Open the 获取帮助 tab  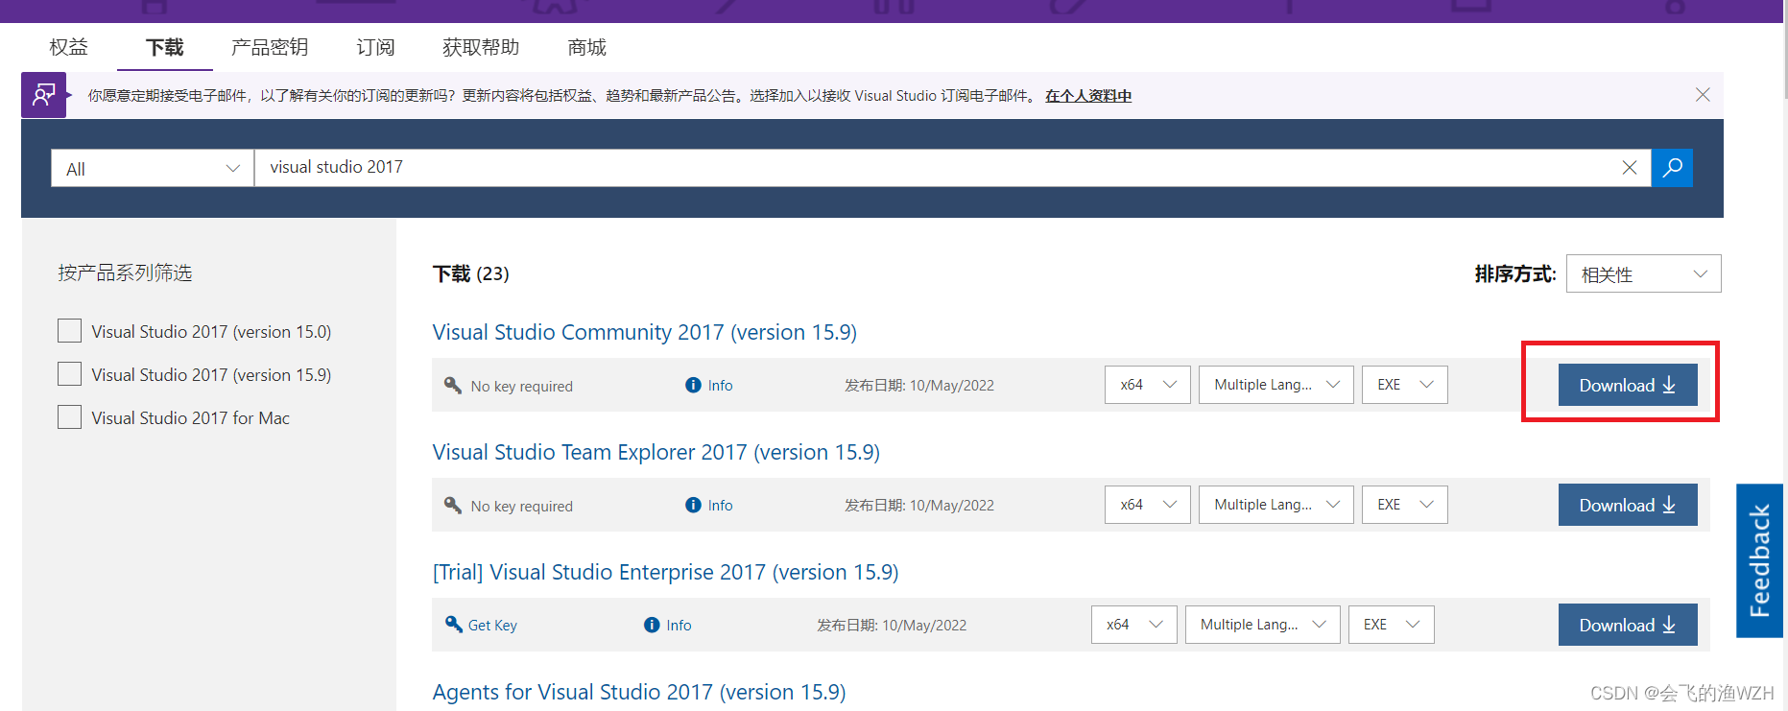(x=481, y=47)
